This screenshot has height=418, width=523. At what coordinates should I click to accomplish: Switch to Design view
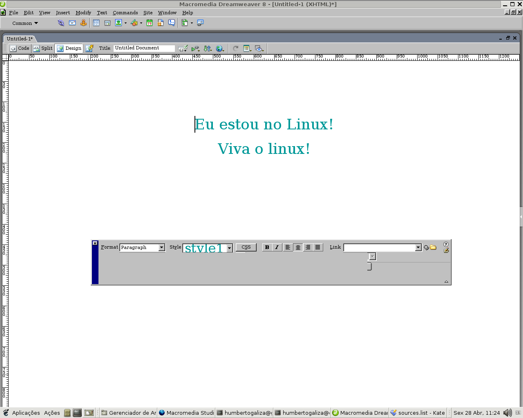(x=69, y=48)
